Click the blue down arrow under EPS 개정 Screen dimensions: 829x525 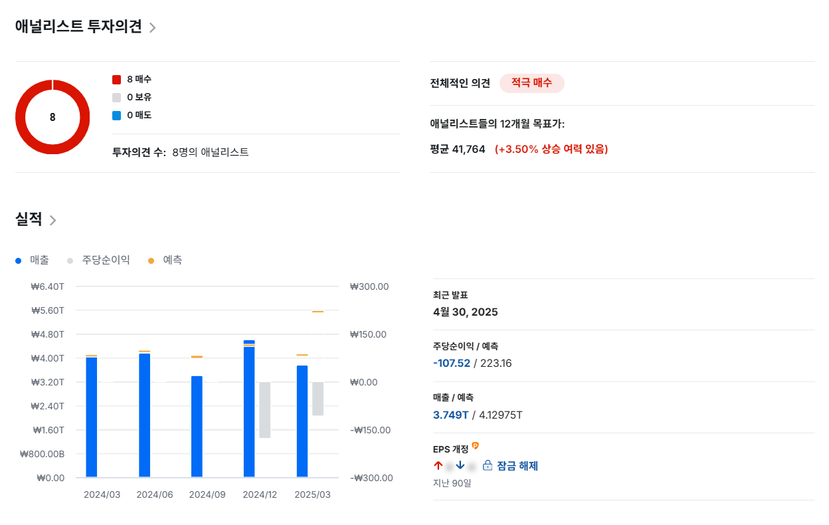pyautogui.click(x=460, y=465)
